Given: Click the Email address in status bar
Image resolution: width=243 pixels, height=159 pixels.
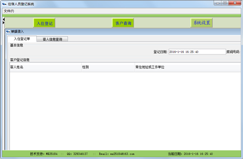Looking at the screenshot, I should [117, 154].
